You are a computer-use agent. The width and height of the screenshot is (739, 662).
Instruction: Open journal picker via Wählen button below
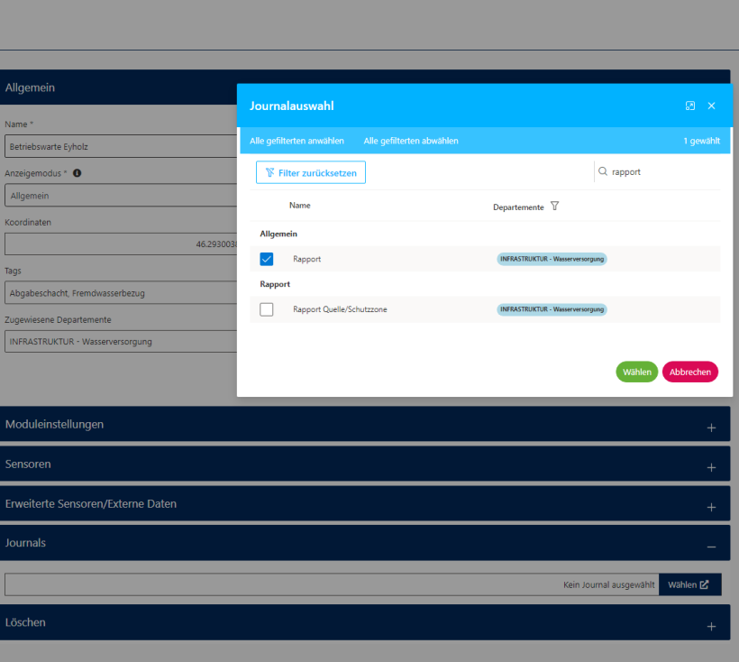point(689,584)
